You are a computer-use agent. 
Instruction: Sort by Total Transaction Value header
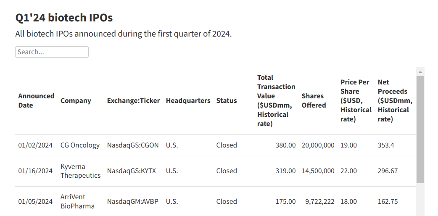click(276, 100)
